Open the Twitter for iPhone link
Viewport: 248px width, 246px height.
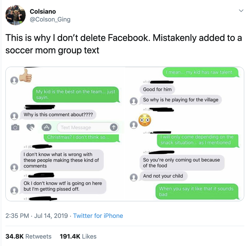coord(99,216)
